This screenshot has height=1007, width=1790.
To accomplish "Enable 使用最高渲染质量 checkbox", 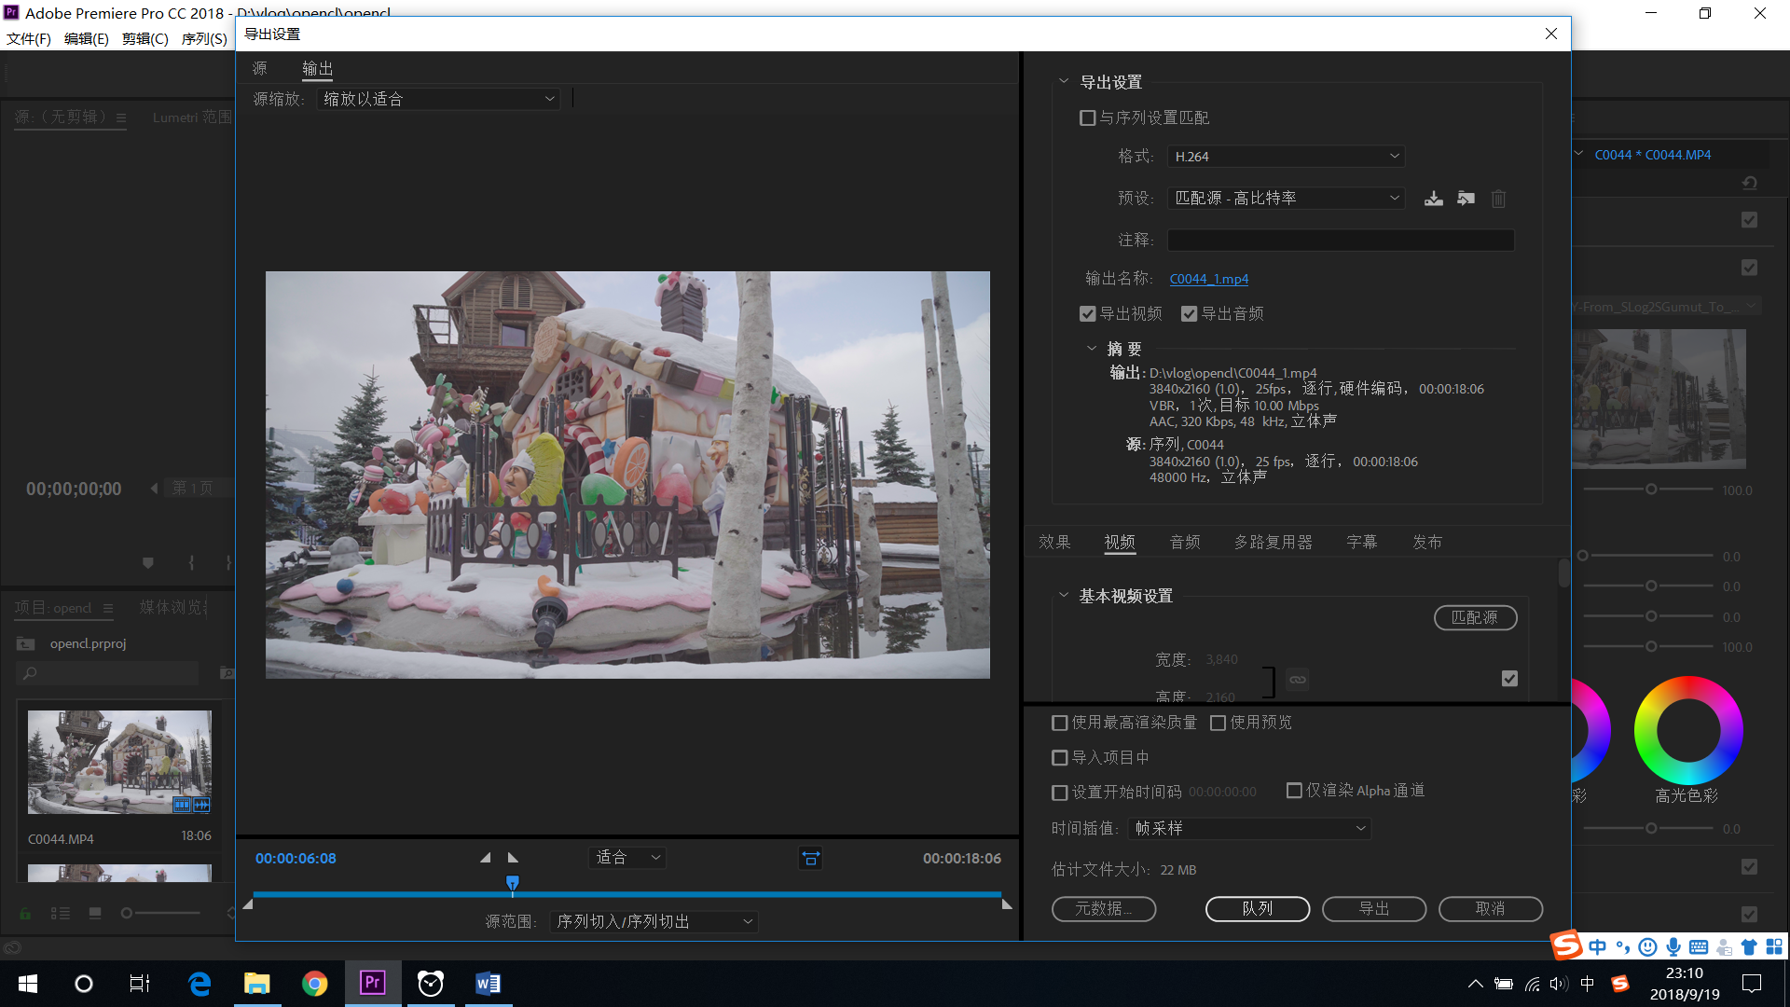I will point(1059,724).
